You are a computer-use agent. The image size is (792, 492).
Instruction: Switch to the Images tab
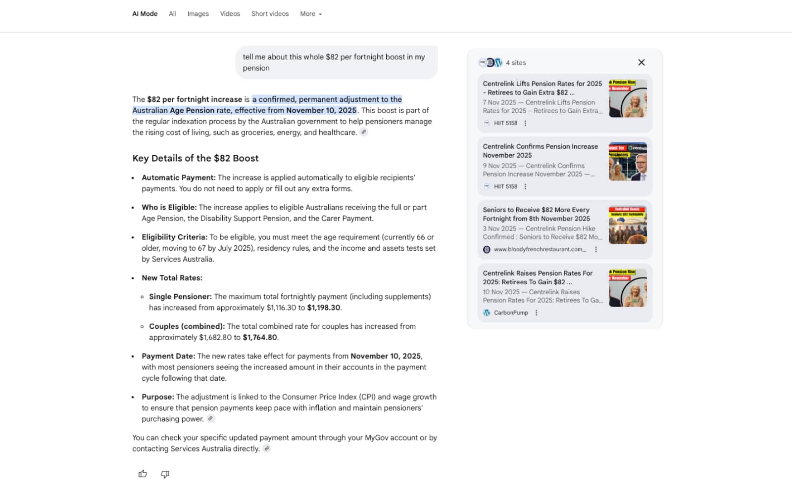[x=198, y=14]
